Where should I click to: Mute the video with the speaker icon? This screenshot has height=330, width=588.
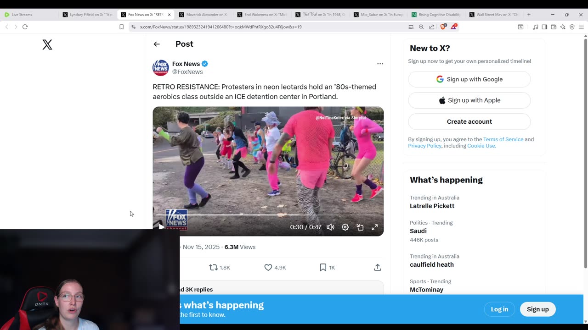pyautogui.click(x=330, y=227)
